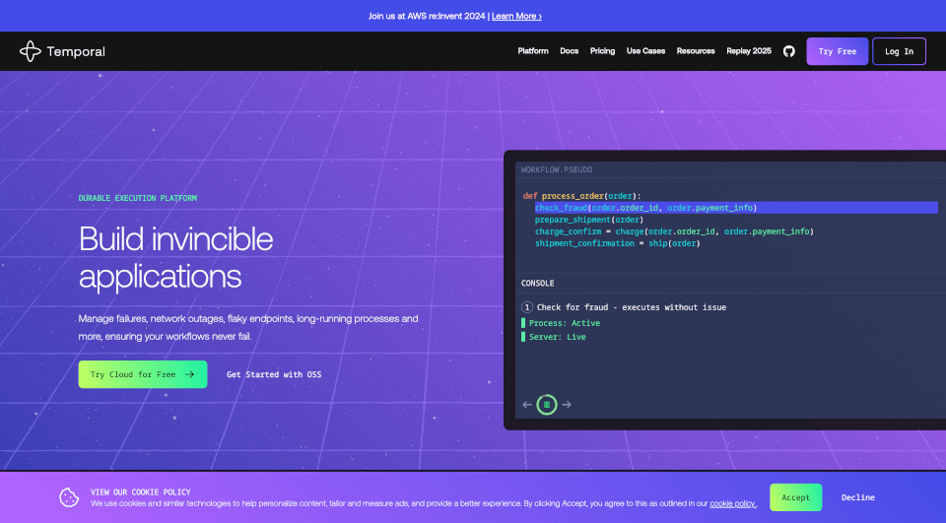This screenshot has width=946, height=523.
Task: Decline the cookie policy
Action: pos(857,497)
